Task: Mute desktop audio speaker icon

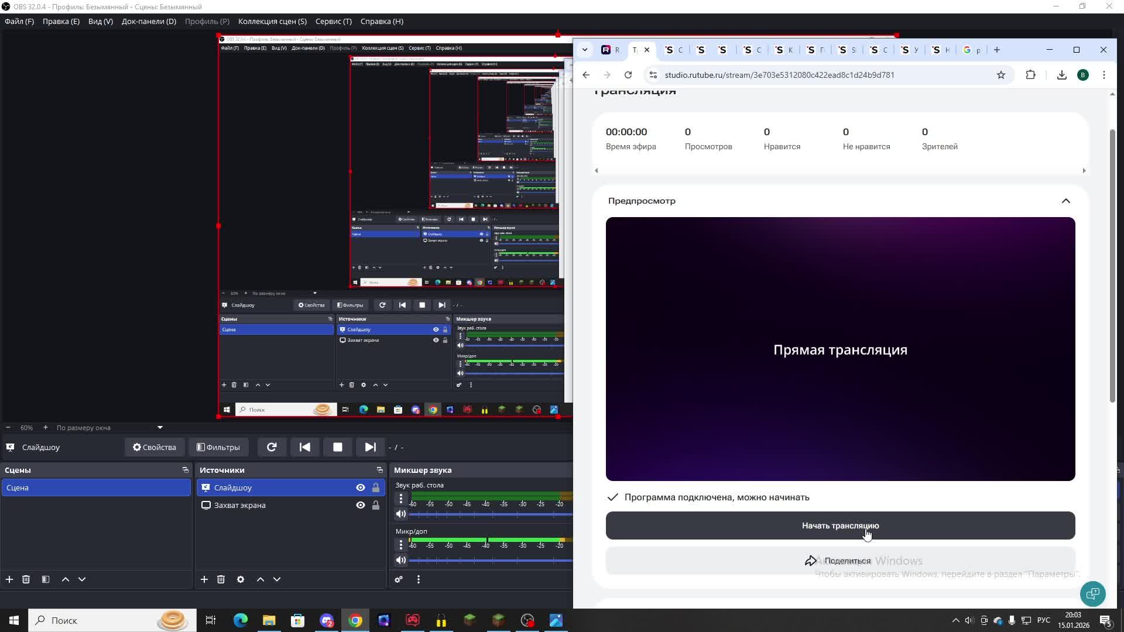Action: pyautogui.click(x=401, y=514)
